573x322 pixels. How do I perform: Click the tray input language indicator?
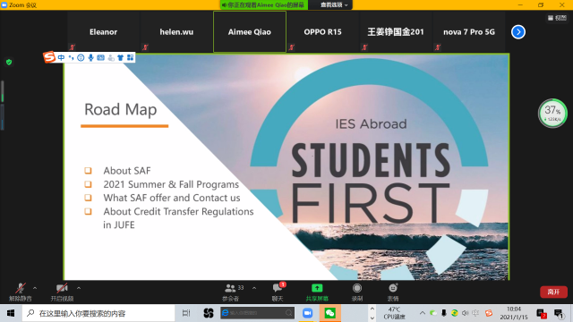[x=475, y=313]
